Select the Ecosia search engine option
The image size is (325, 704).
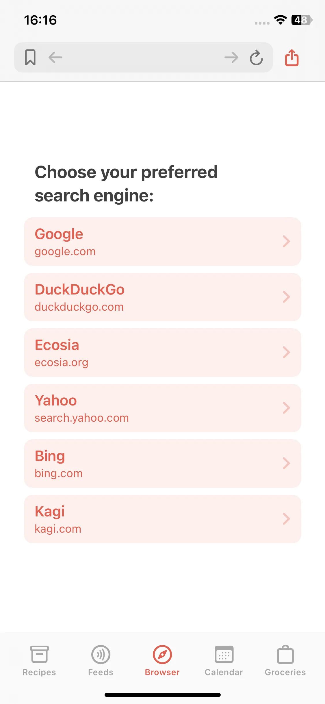point(163,353)
